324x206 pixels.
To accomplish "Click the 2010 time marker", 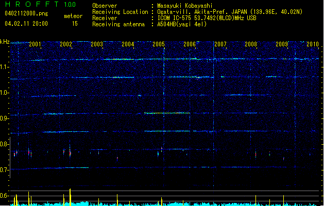I will coord(313,44).
